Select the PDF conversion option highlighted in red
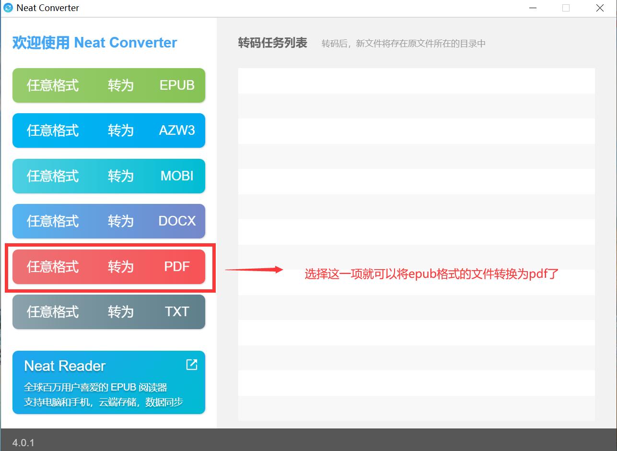Viewport: 617px width, 451px height. pyautogui.click(x=109, y=266)
